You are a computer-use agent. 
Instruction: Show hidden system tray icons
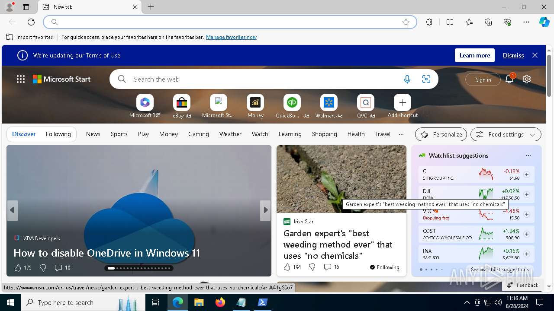pyautogui.click(x=467, y=302)
